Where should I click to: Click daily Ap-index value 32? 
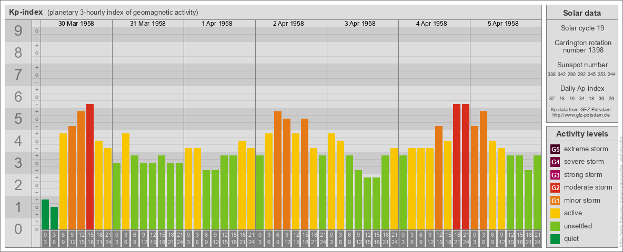coord(552,98)
